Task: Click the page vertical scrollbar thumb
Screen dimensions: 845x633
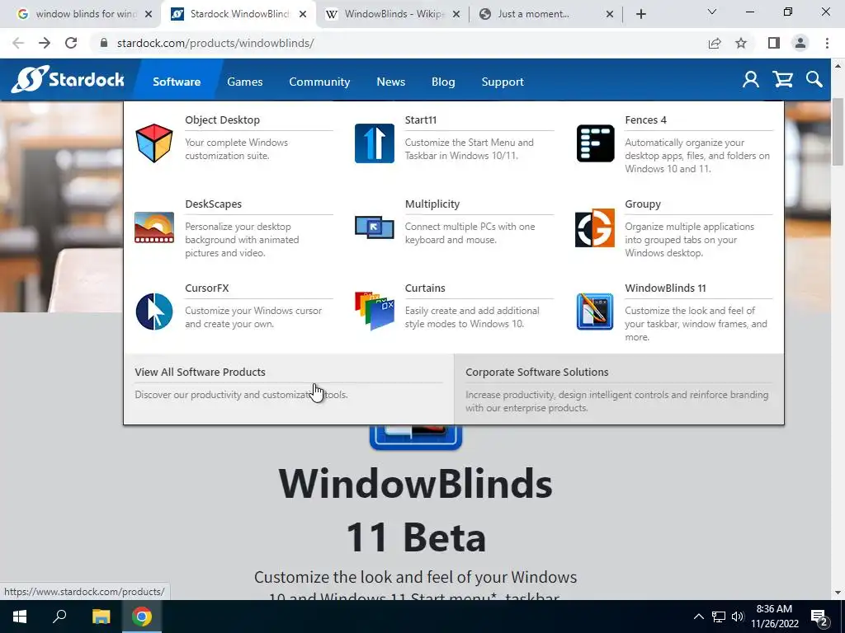Action: [838, 132]
